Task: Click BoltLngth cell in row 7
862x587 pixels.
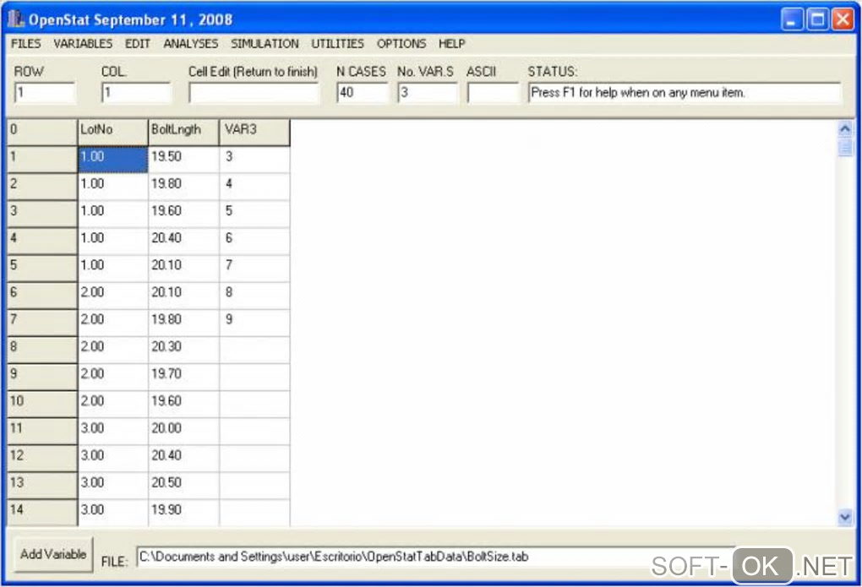Action: [183, 323]
